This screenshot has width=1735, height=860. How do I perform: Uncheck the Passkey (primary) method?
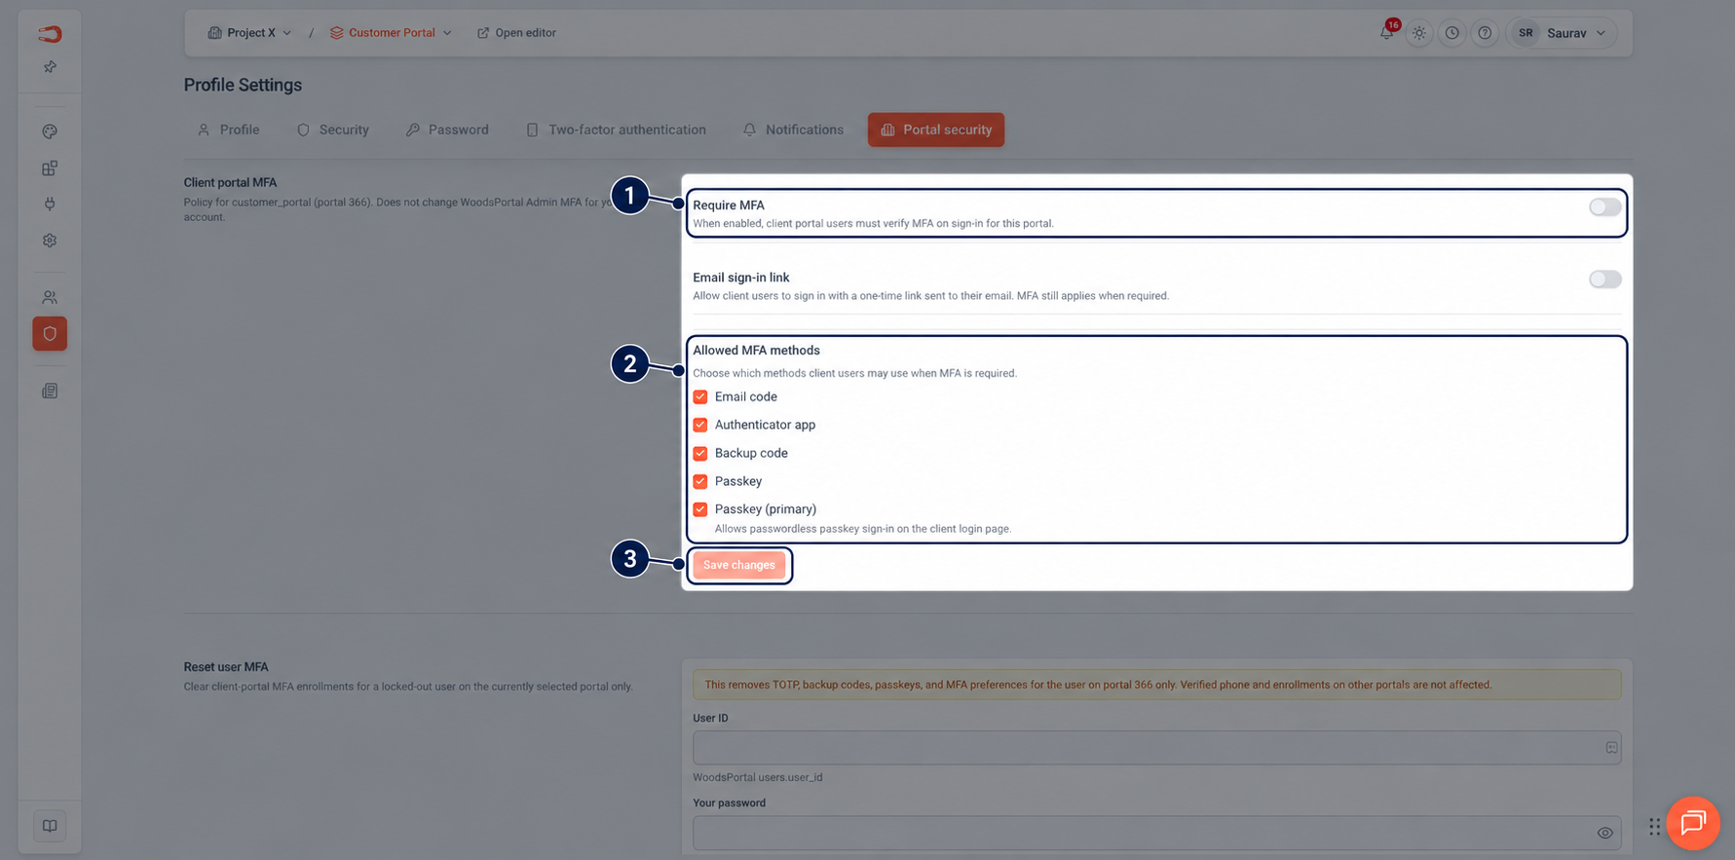click(700, 509)
